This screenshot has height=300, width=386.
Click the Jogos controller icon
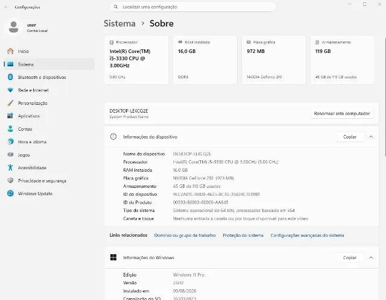click(x=10, y=155)
